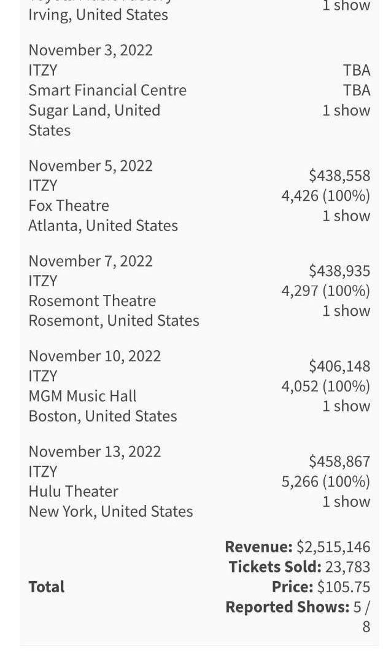The height and width of the screenshot is (658, 391).
Task: Select the 5,266 (100%) attendance figure
Action: (x=326, y=481)
